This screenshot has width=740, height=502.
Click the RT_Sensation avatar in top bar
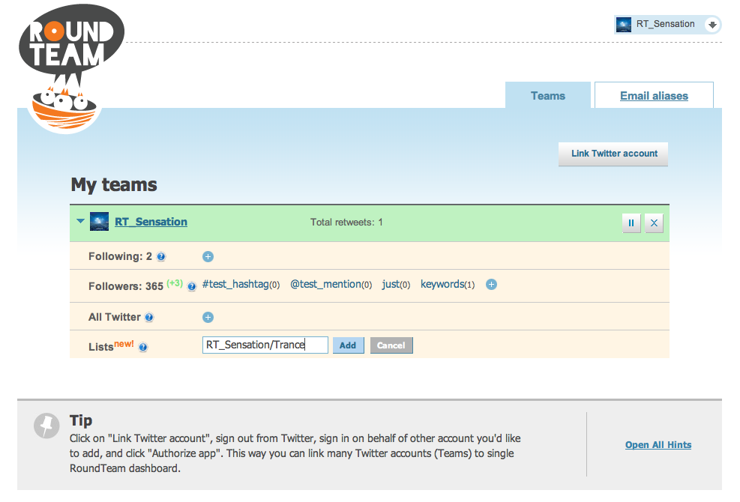624,25
